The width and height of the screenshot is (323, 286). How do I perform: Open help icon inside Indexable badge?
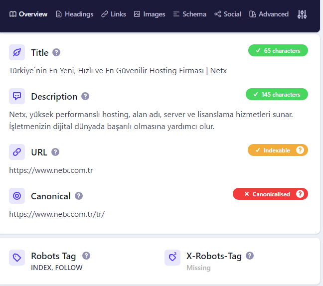pyautogui.click(x=300, y=150)
